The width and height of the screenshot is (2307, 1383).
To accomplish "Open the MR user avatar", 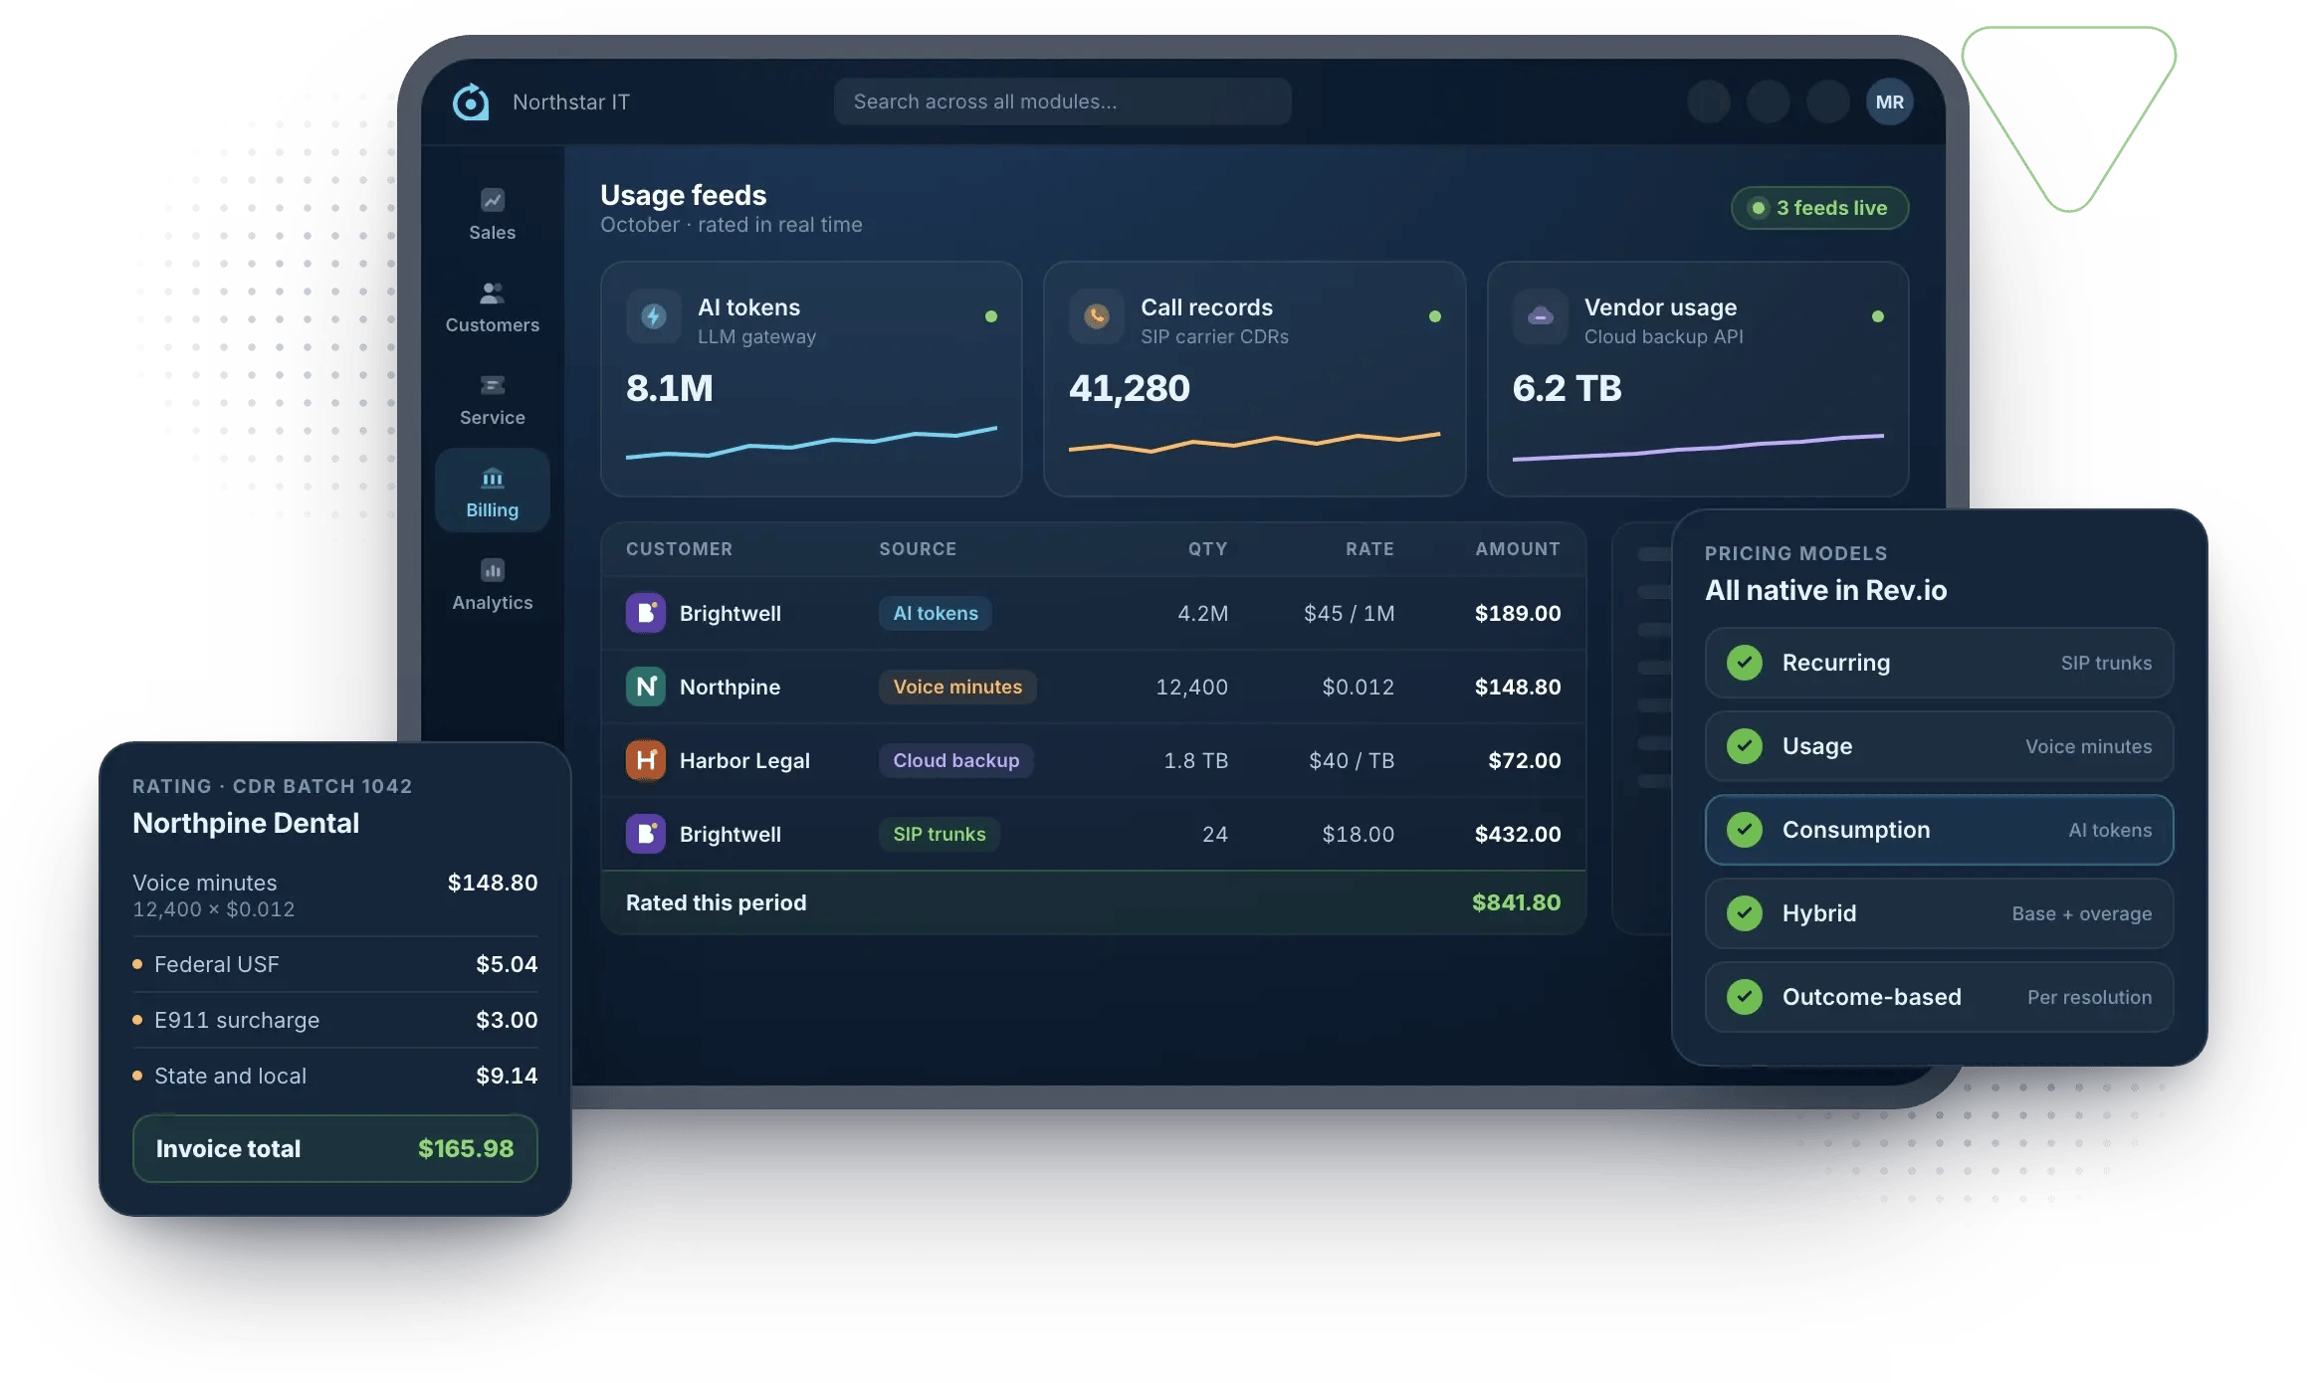I will tap(1889, 101).
